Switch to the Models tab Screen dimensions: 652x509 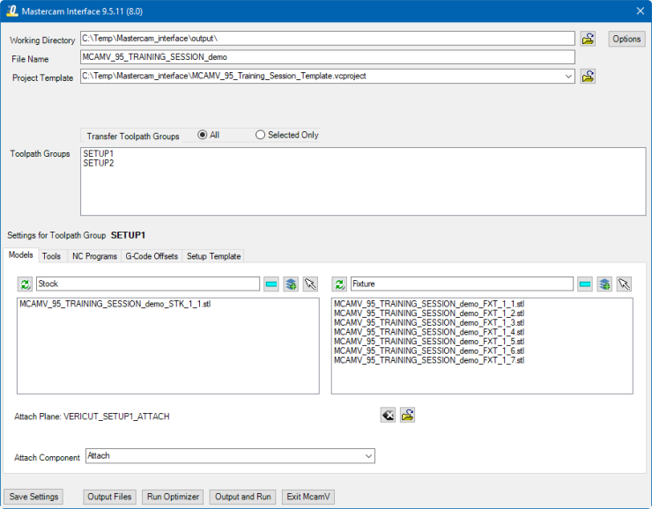pos(21,255)
